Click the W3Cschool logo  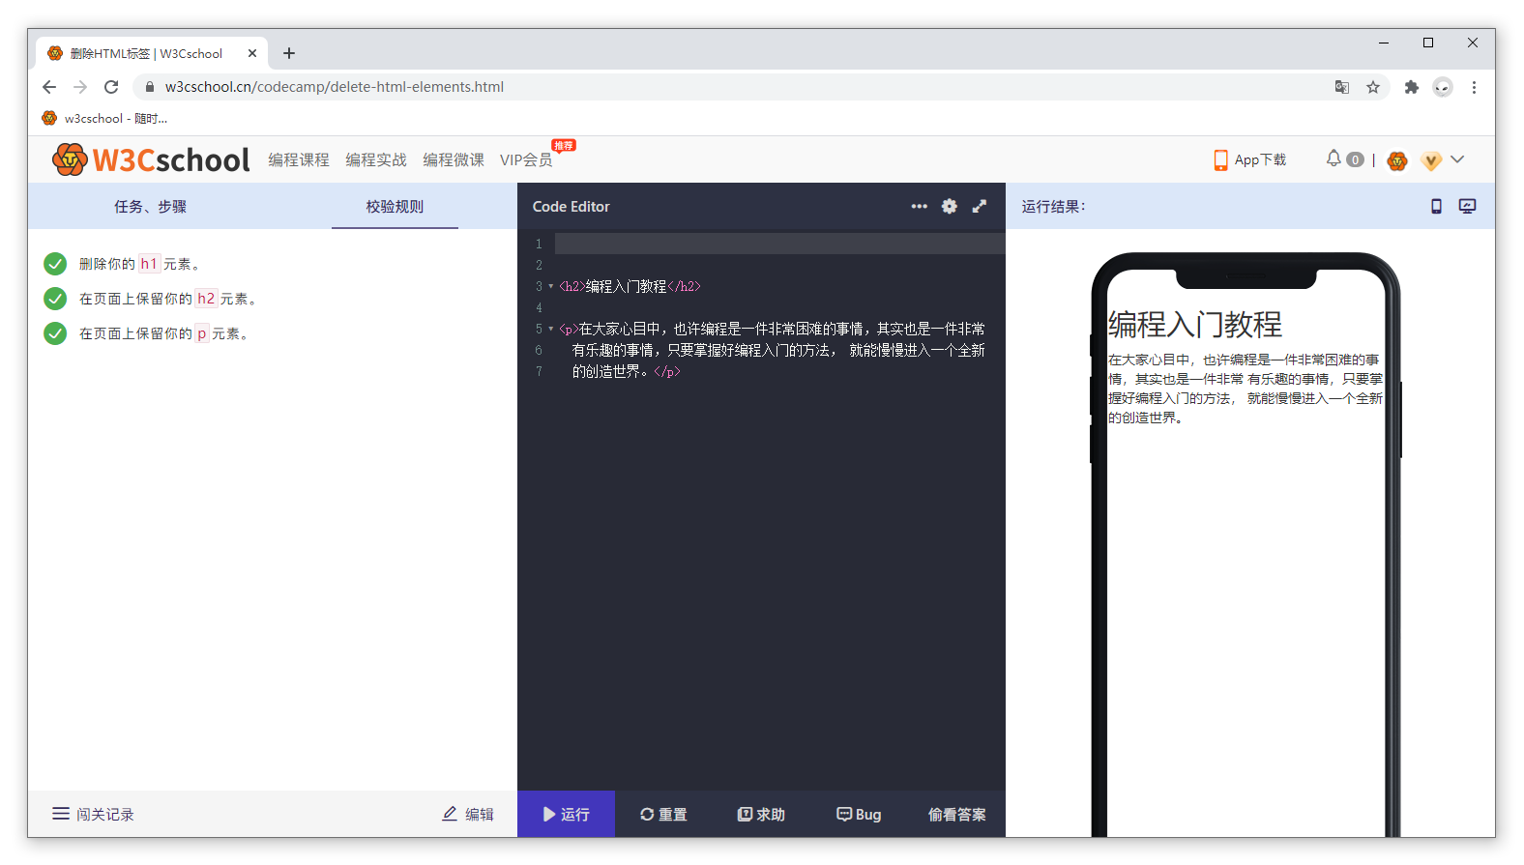point(151,159)
